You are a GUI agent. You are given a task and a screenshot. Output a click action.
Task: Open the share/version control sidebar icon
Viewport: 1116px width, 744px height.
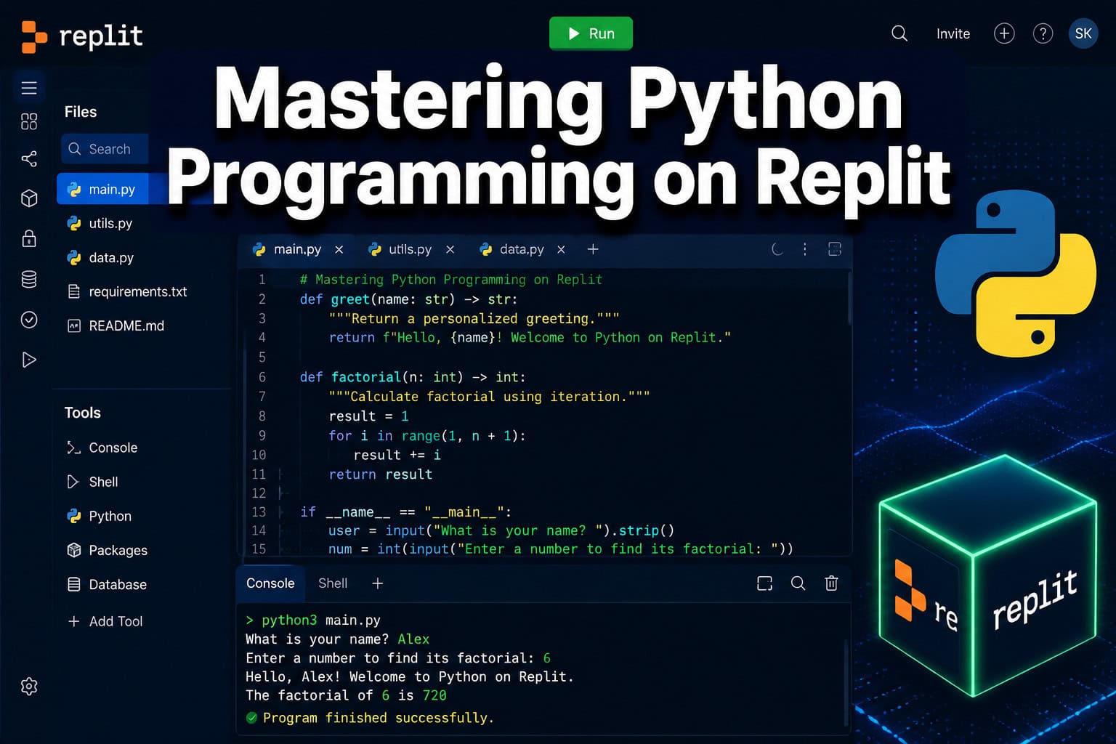29,158
